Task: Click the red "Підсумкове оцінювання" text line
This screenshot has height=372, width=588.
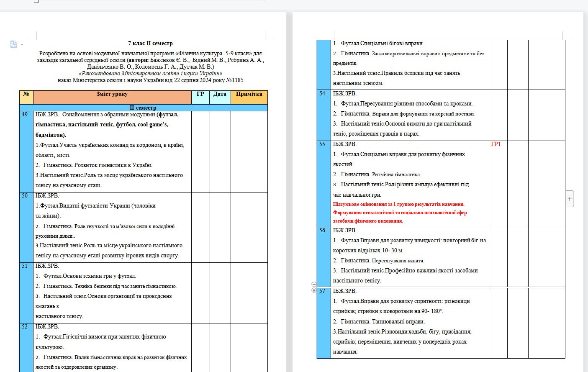Action: pyautogui.click(x=398, y=204)
